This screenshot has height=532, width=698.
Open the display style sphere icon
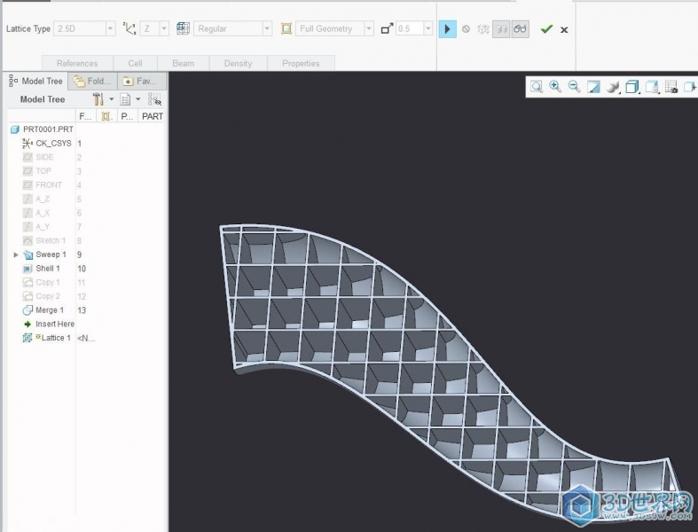pos(613,87)
